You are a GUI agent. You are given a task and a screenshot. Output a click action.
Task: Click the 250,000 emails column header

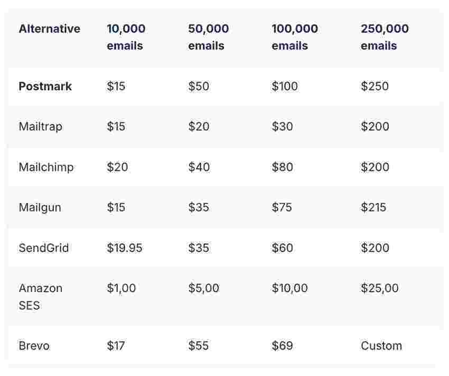click(x=385, y=37)
